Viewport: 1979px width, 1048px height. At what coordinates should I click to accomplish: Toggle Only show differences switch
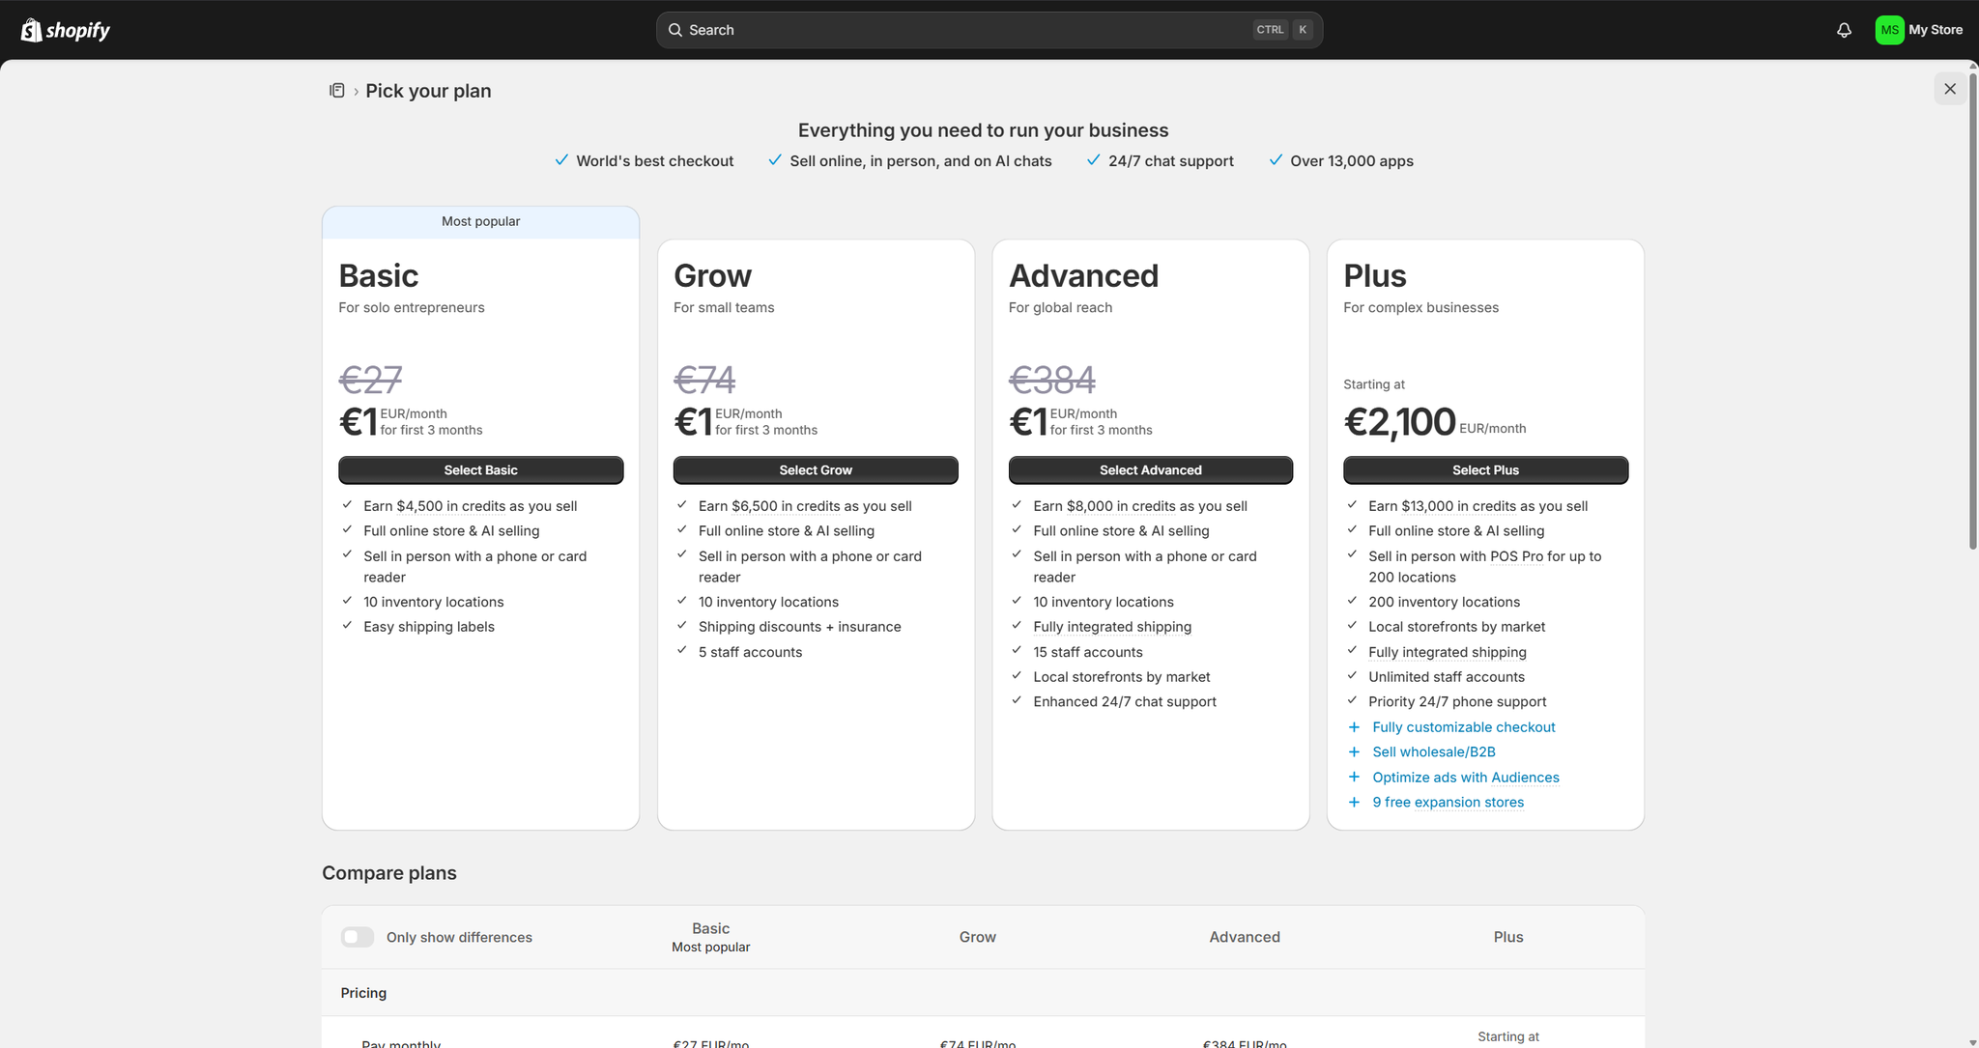[358, 937]
